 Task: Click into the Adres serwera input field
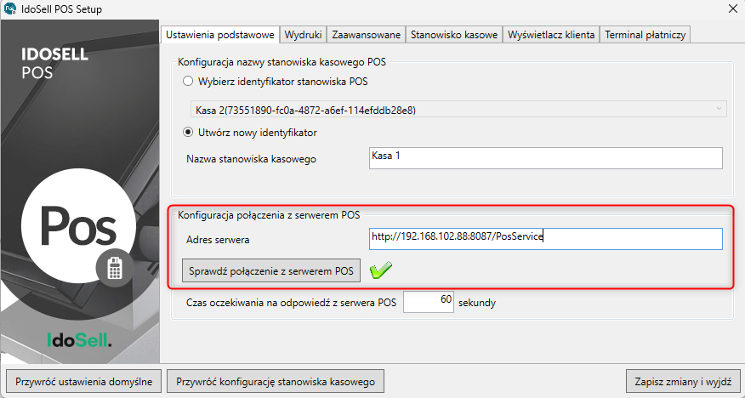(x=546, y=239)
